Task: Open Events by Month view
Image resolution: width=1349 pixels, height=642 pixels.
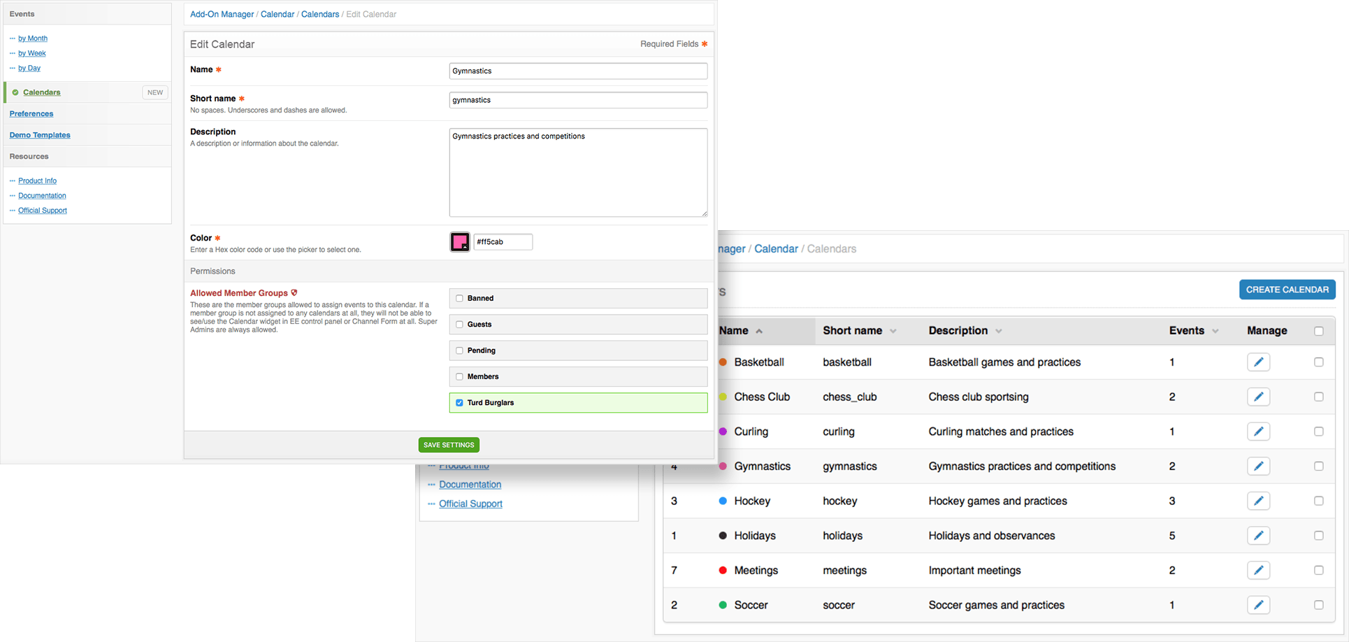Action: point(33,38)
